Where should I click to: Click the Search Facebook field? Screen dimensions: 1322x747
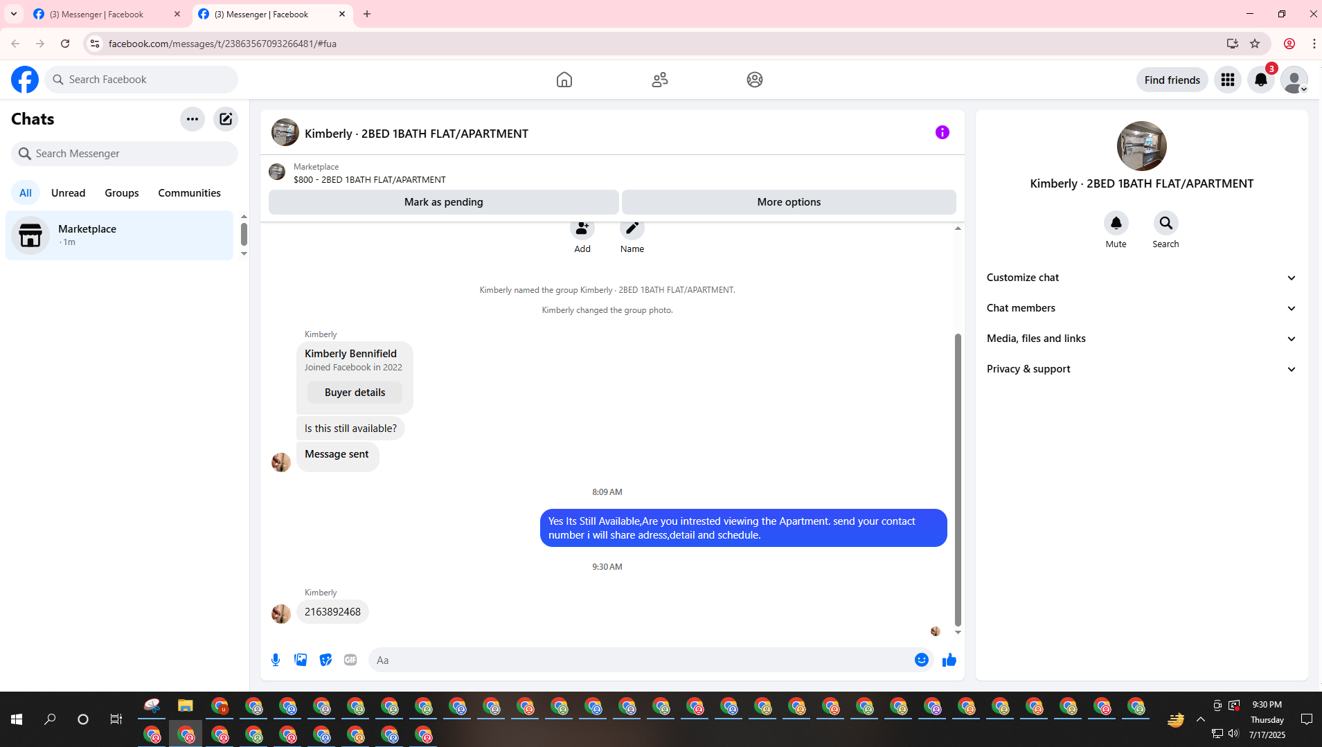point(141,80)
